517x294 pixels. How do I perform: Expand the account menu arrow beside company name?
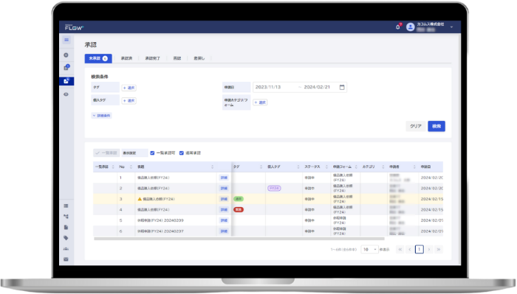tap(452, 27)
